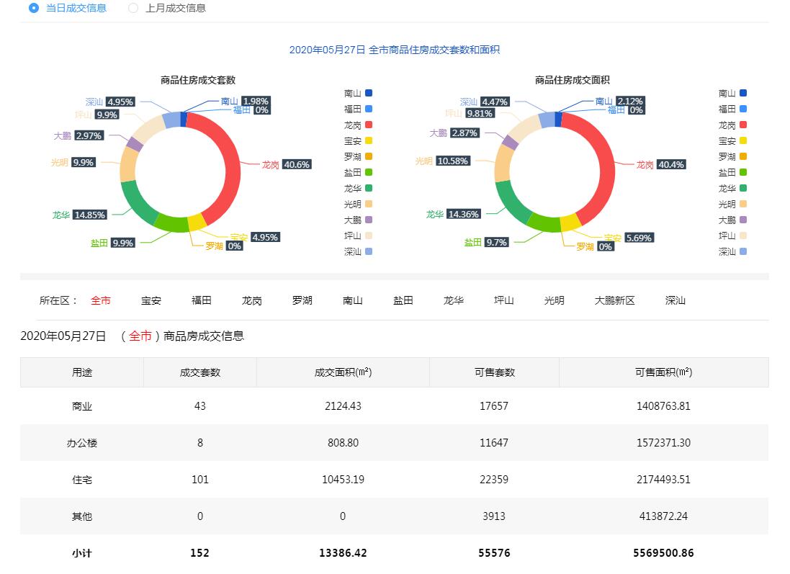Click 光明 legend swatch in 成交面积 chart legend
This screenshot has width=790, height=574.
(x=743, y=204)
